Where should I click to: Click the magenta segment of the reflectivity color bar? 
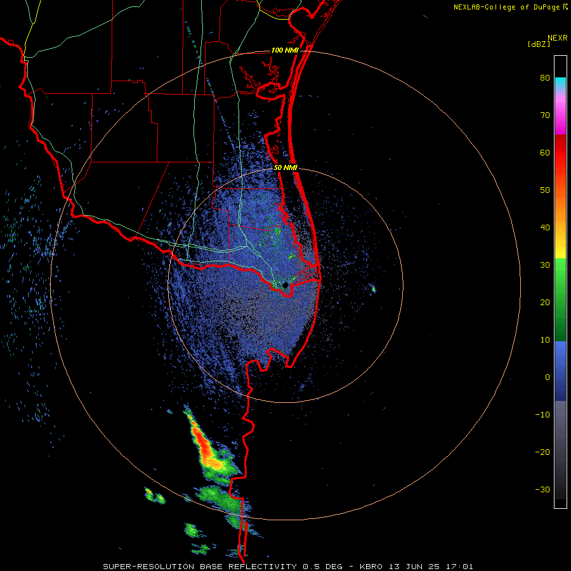(560, 117)
